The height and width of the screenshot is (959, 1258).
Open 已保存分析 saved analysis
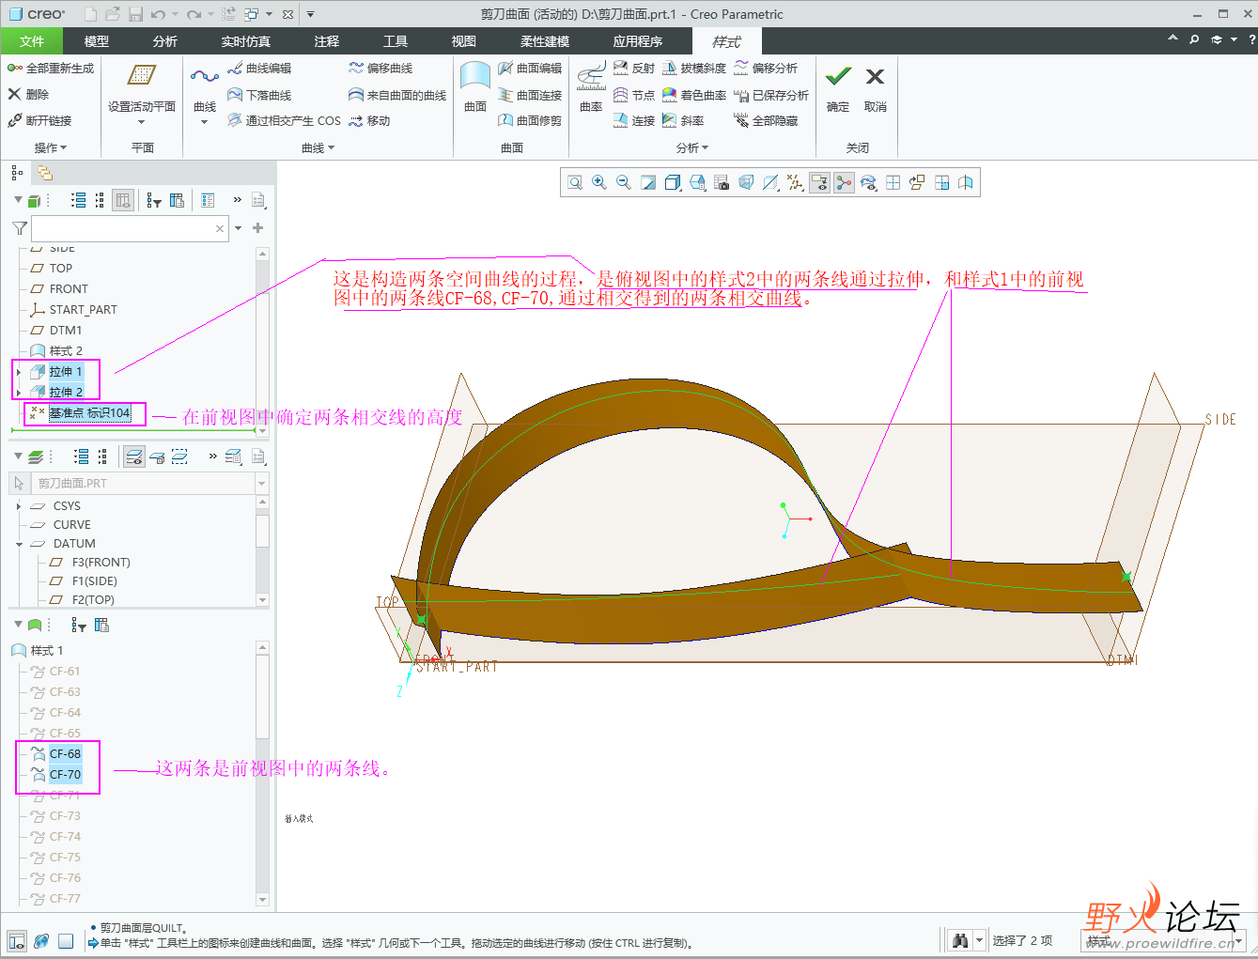[771, 95]
